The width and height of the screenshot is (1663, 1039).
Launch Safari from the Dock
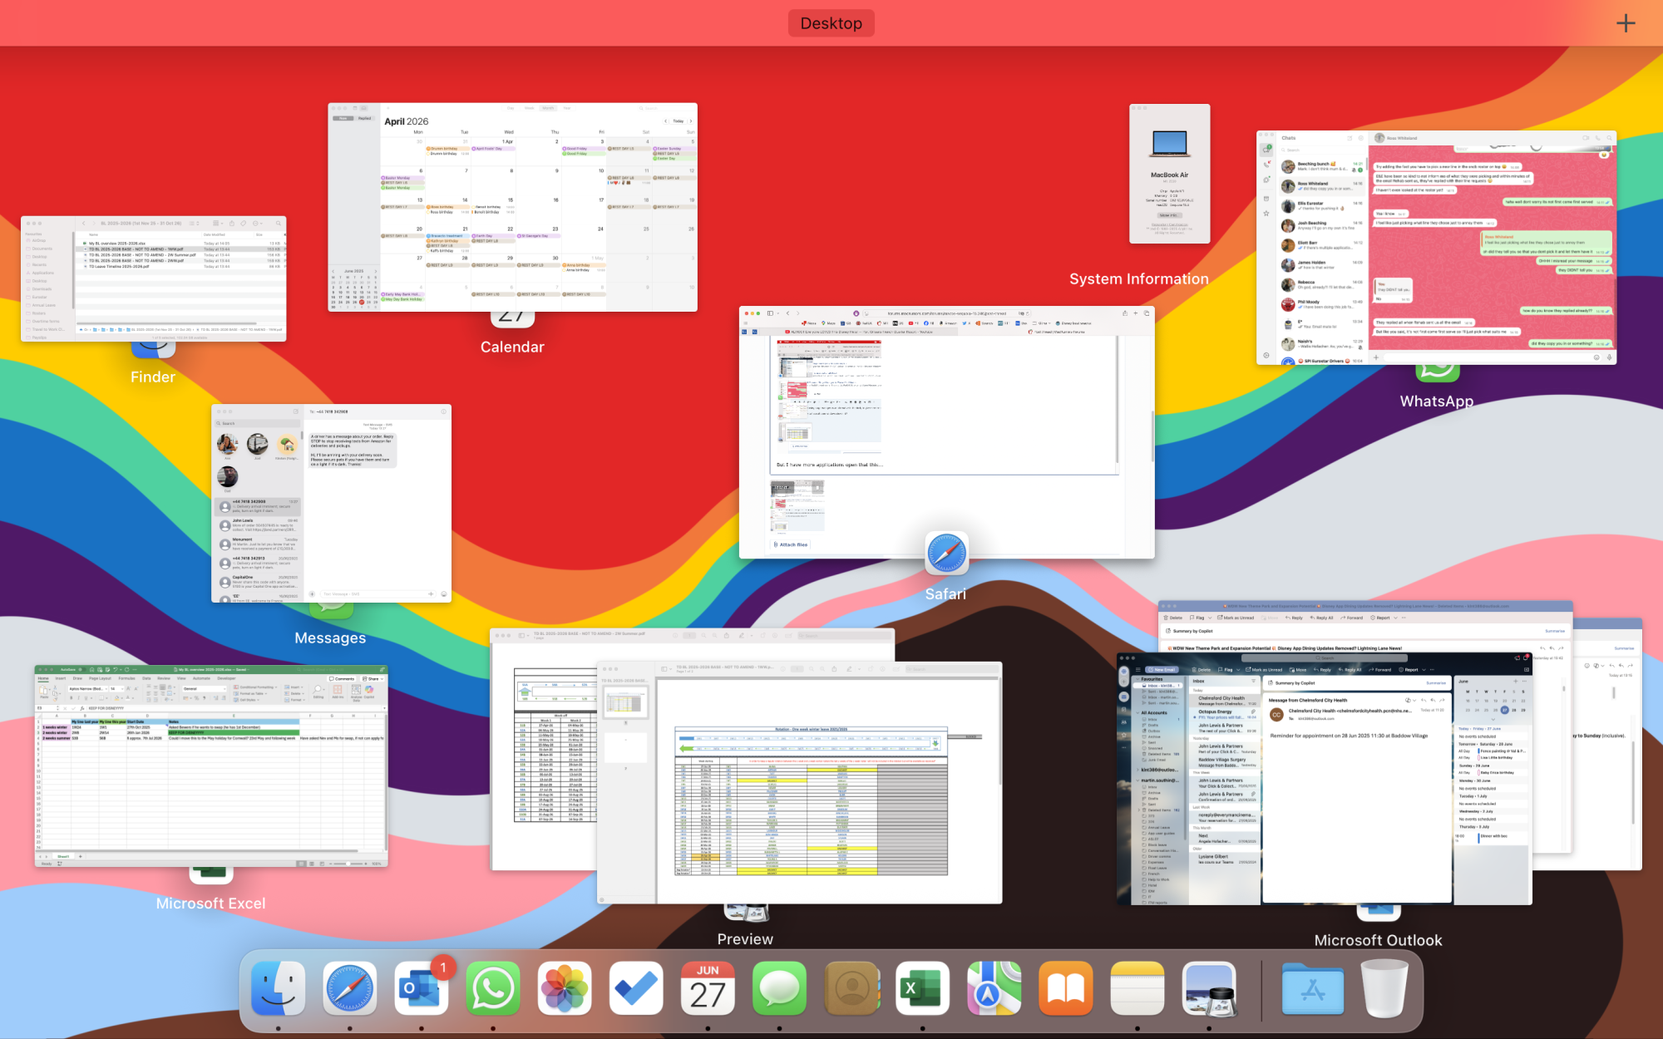(x=349, y=989)
